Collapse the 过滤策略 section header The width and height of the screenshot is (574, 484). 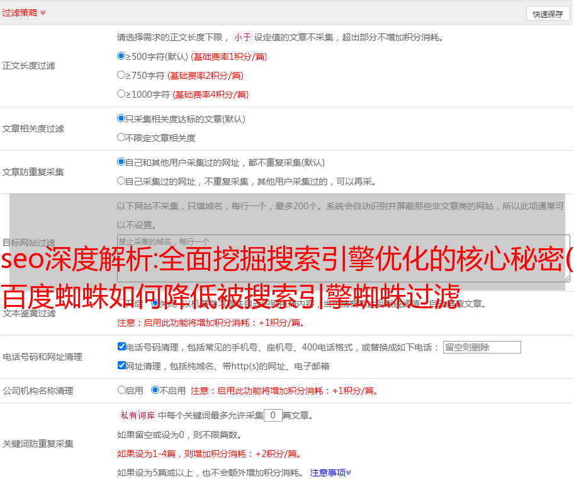tap(24, 13)
